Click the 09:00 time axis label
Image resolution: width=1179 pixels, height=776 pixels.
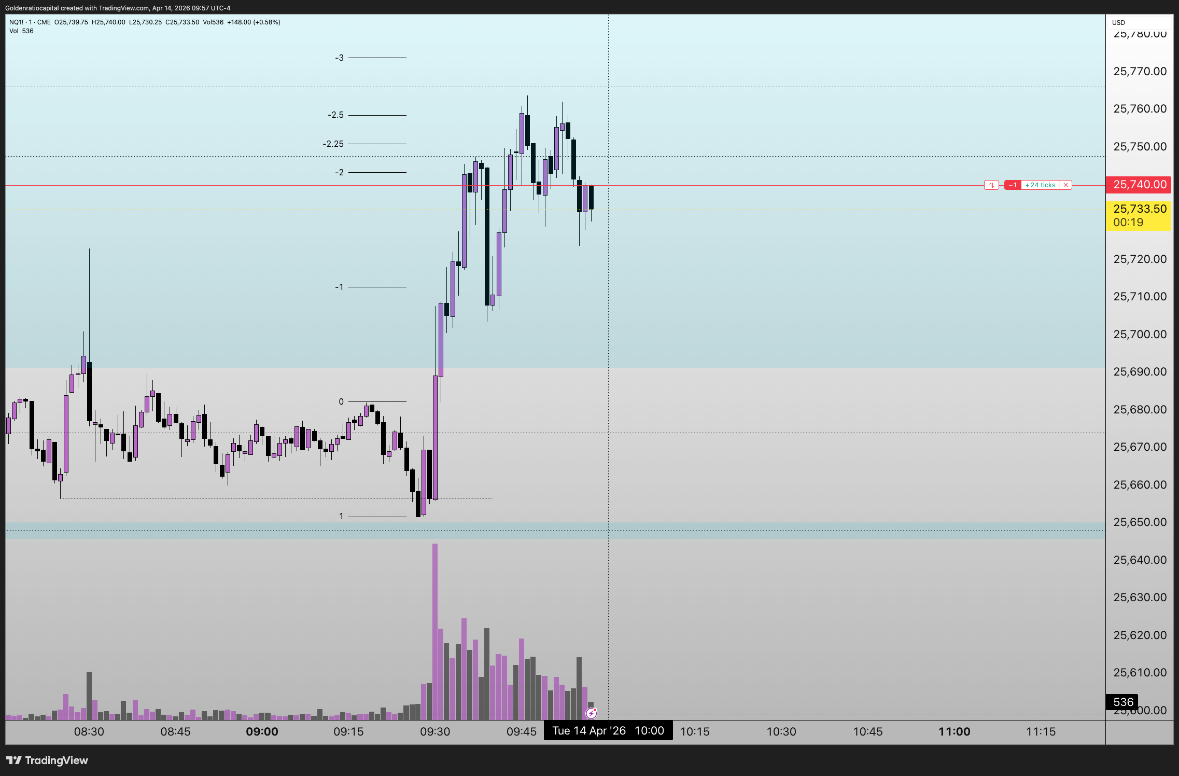point(262,731)
